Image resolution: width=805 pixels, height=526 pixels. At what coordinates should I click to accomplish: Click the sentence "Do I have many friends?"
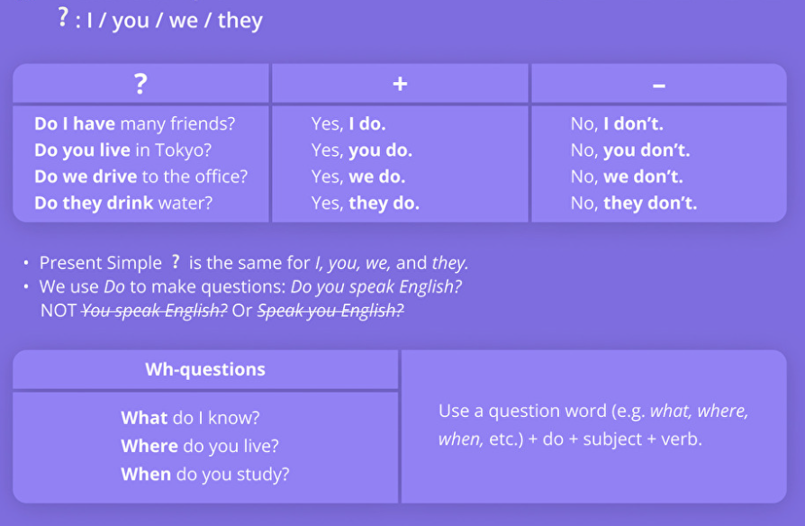click(140, 124)
